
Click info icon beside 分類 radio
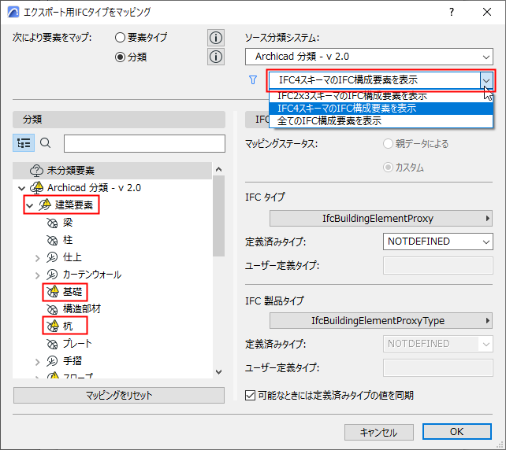pos(216,57)
